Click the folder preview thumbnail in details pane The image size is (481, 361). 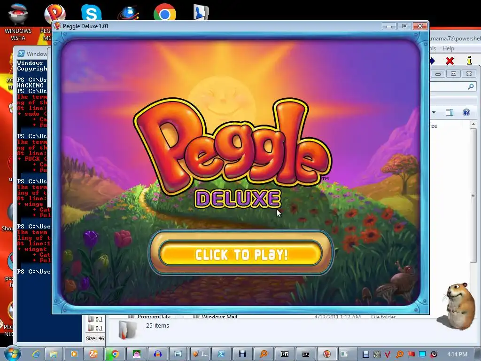click(127, 330)
